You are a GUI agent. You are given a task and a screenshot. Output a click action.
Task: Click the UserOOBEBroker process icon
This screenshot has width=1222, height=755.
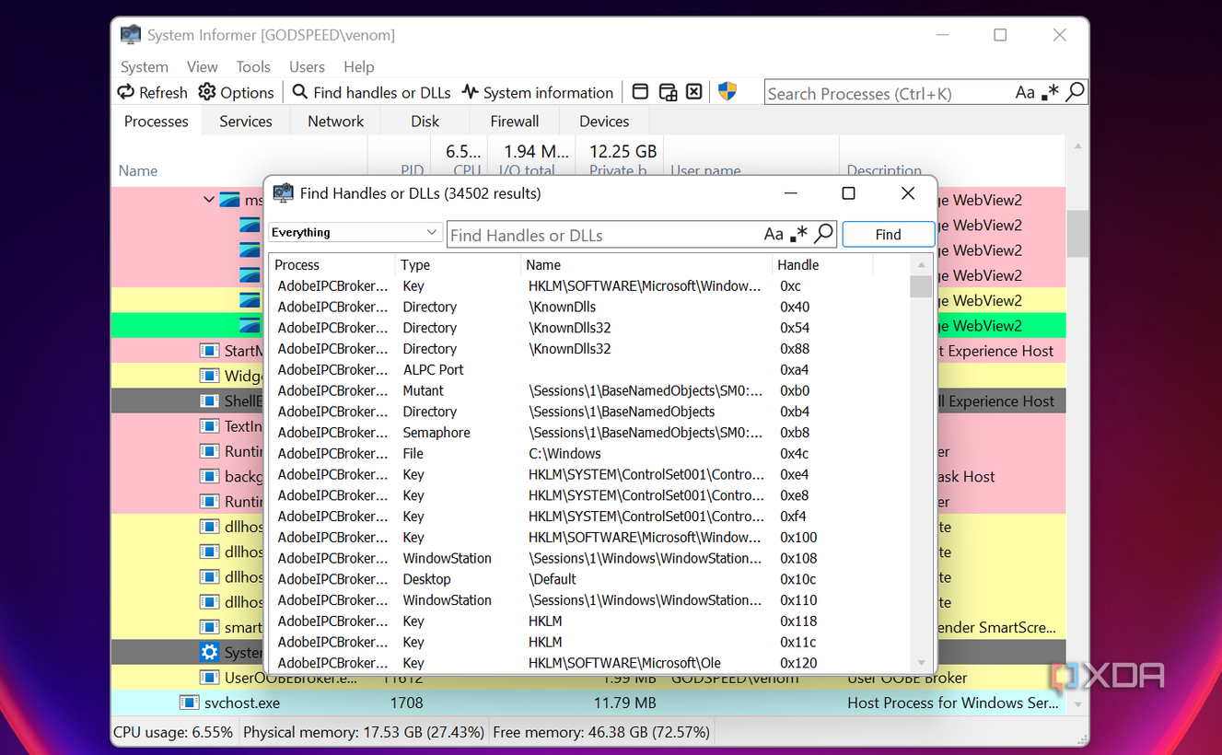(210, 678)
